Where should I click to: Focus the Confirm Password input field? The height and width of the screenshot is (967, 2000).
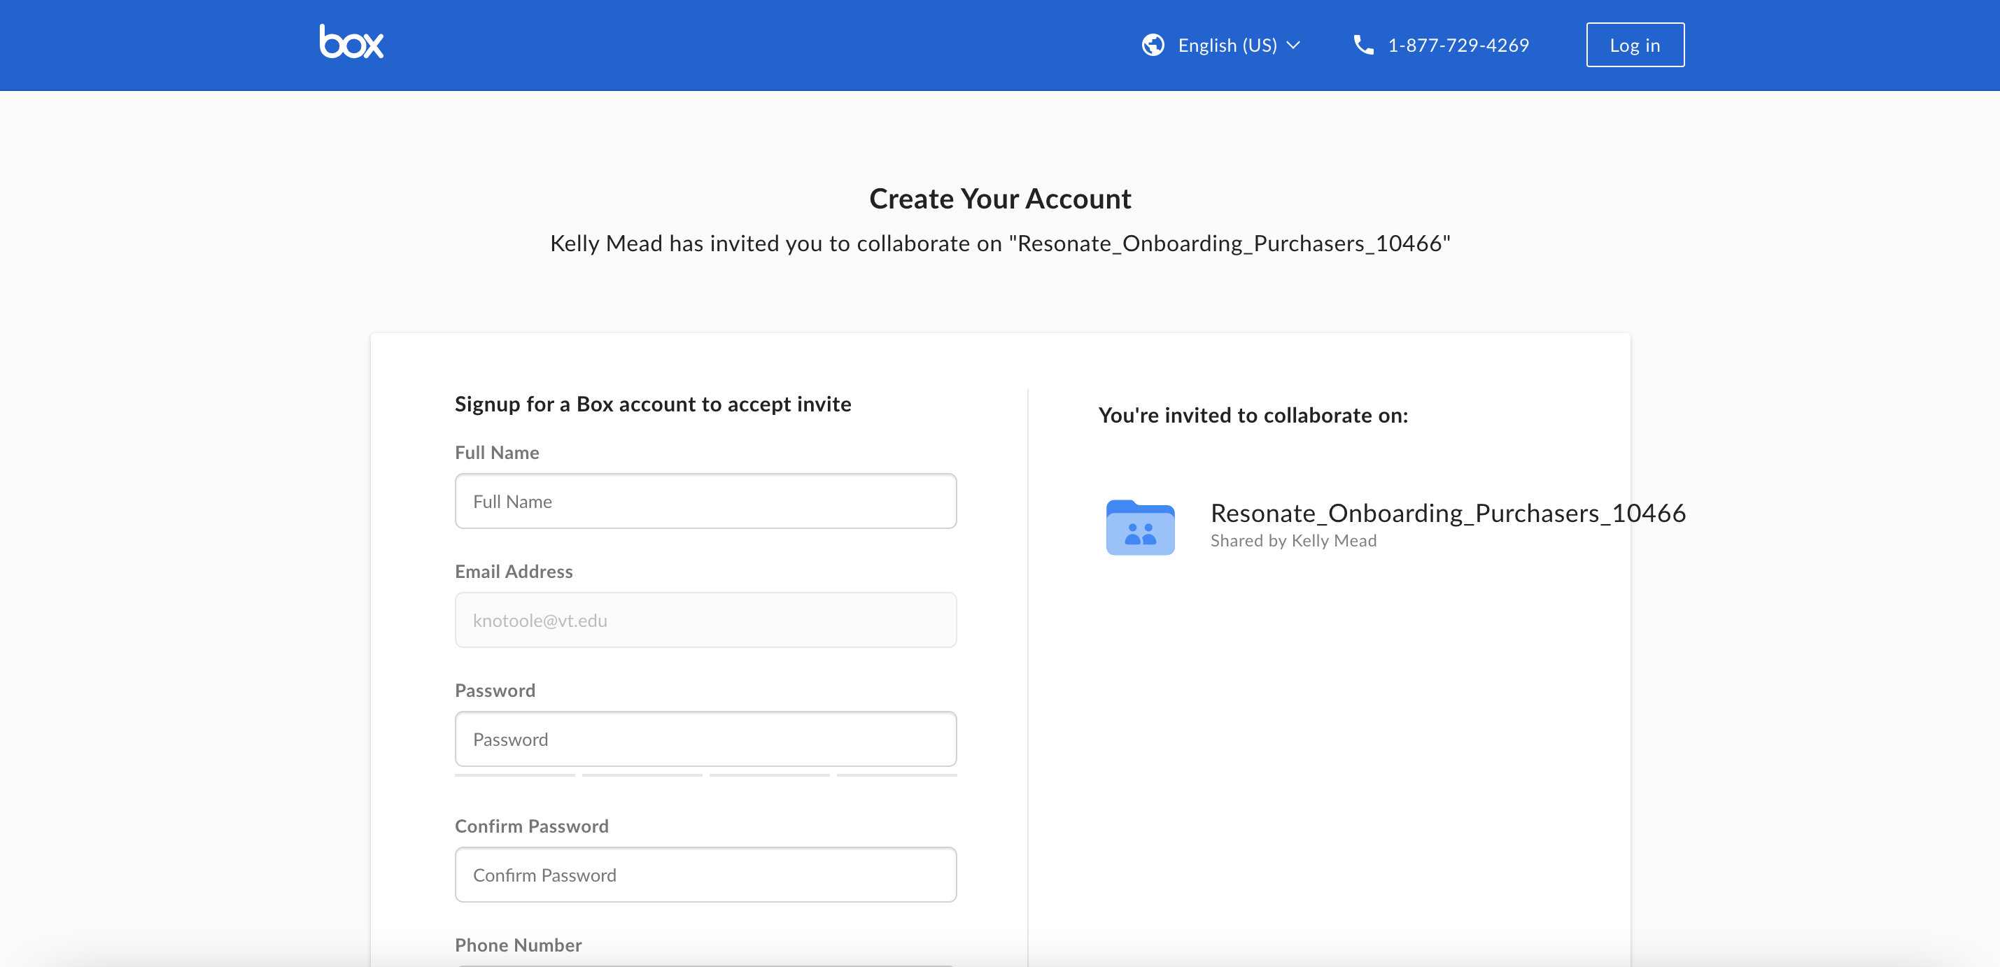[705, 875]
